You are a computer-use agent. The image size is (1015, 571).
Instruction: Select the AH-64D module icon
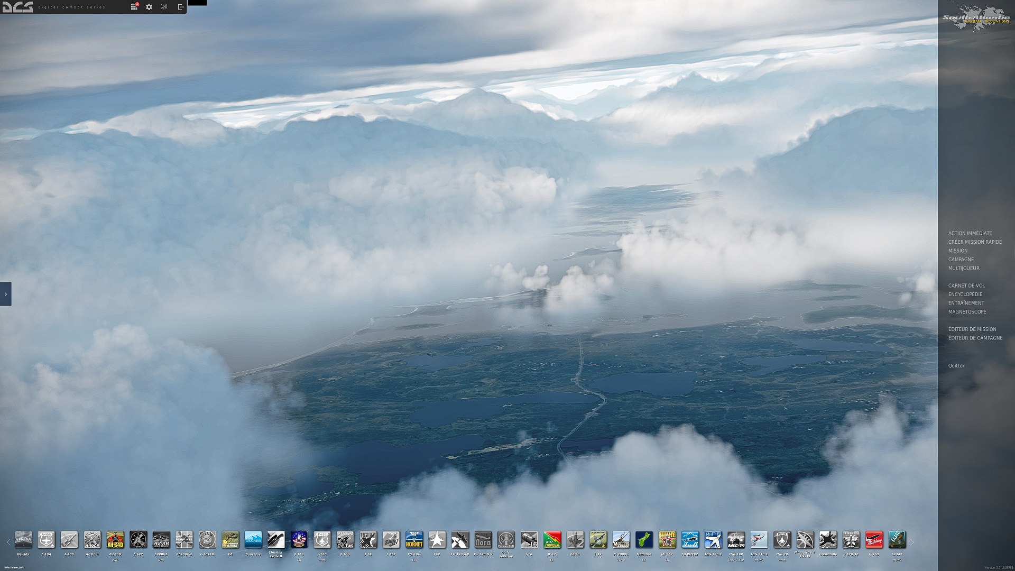tap(115, 540)
